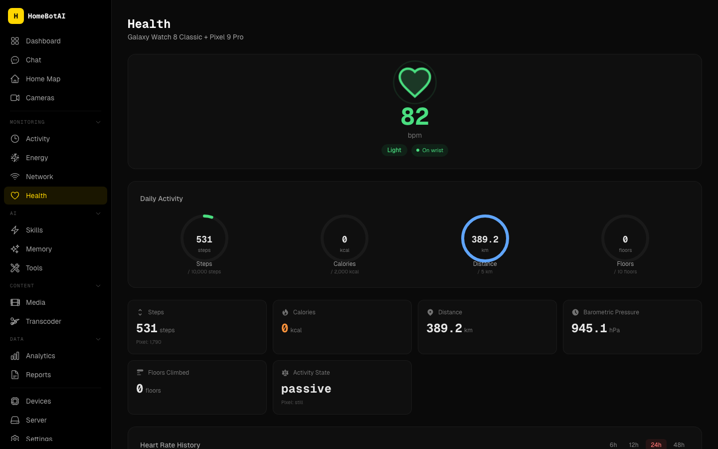Open the Home Map page
Screen dimensions: 718x449
(43, 79)
